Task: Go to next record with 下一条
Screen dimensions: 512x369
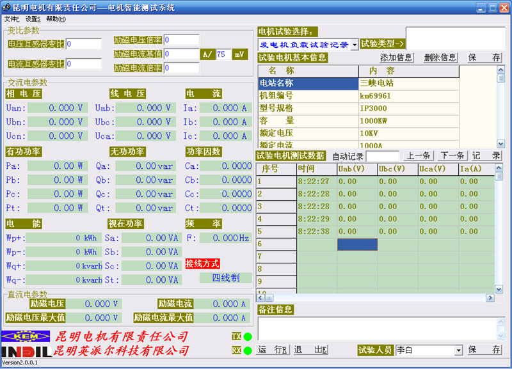Action: [452, 155]
